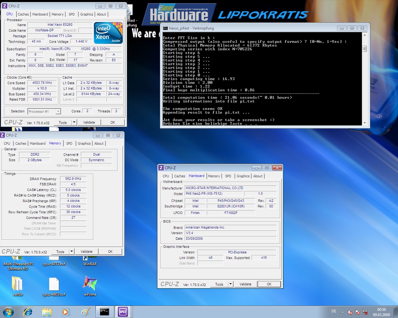This screenshot has width=398, height=318.
Task: Click console scrollbar down arrow
Action: click(365, 123)
